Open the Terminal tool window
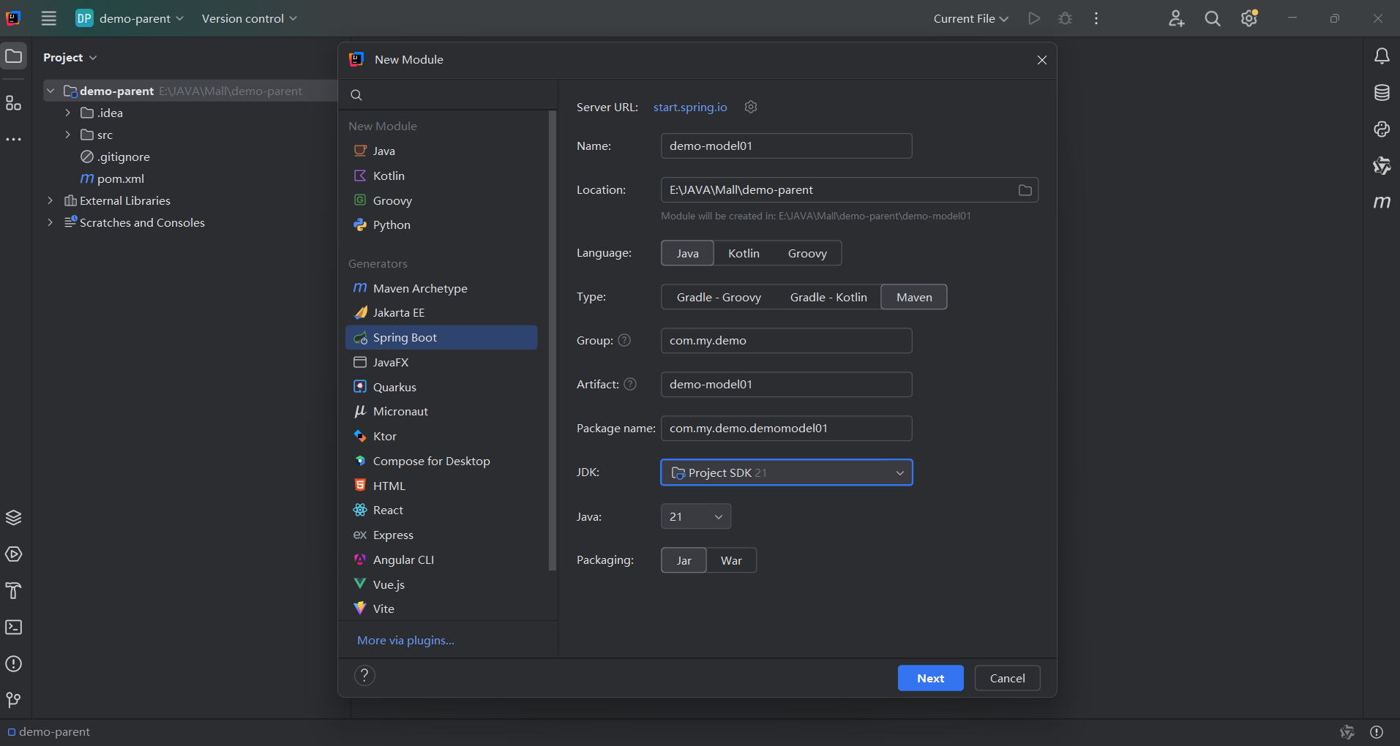1400x746 pixels. pos(14,628)
